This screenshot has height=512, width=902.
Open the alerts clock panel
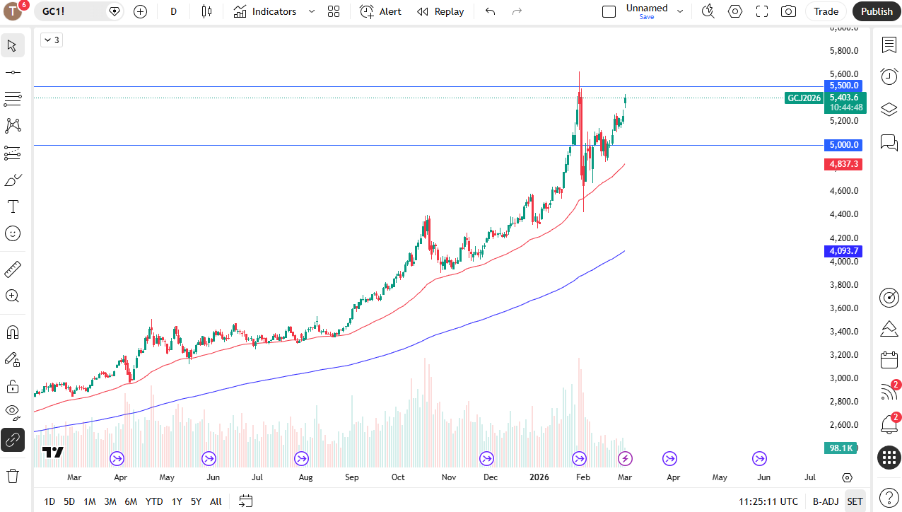(x=889, y=76)
